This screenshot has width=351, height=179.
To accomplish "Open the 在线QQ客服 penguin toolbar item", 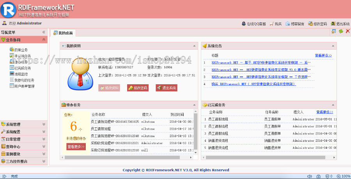I will 253,24.
